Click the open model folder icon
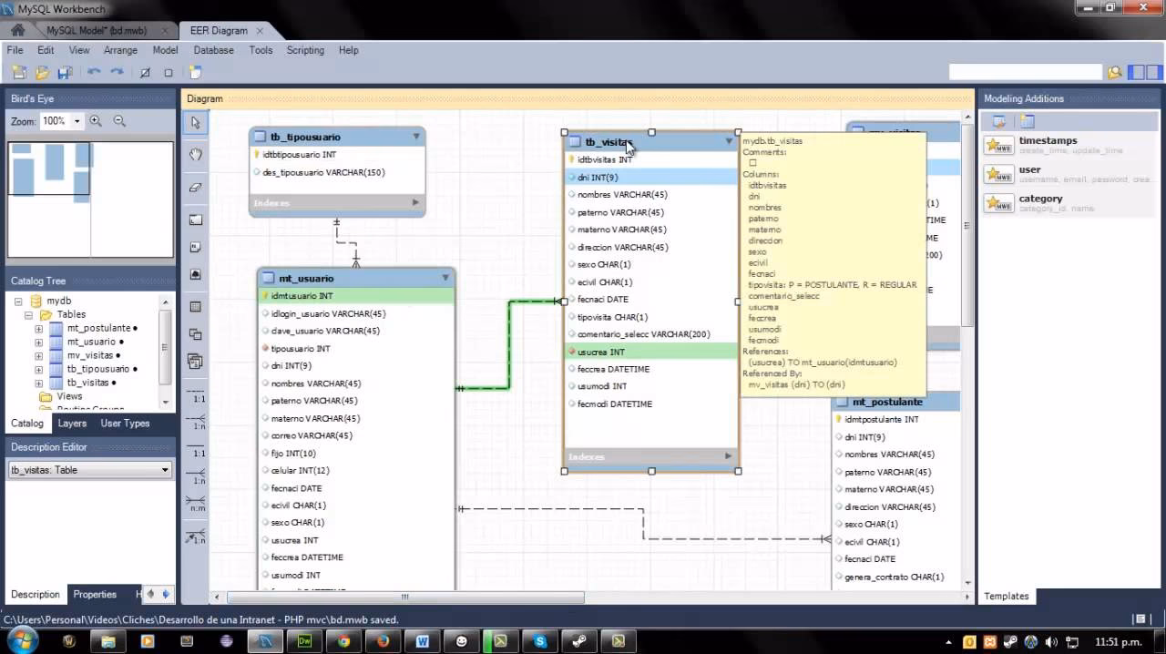1166x654 pixels. pos(42,72)
